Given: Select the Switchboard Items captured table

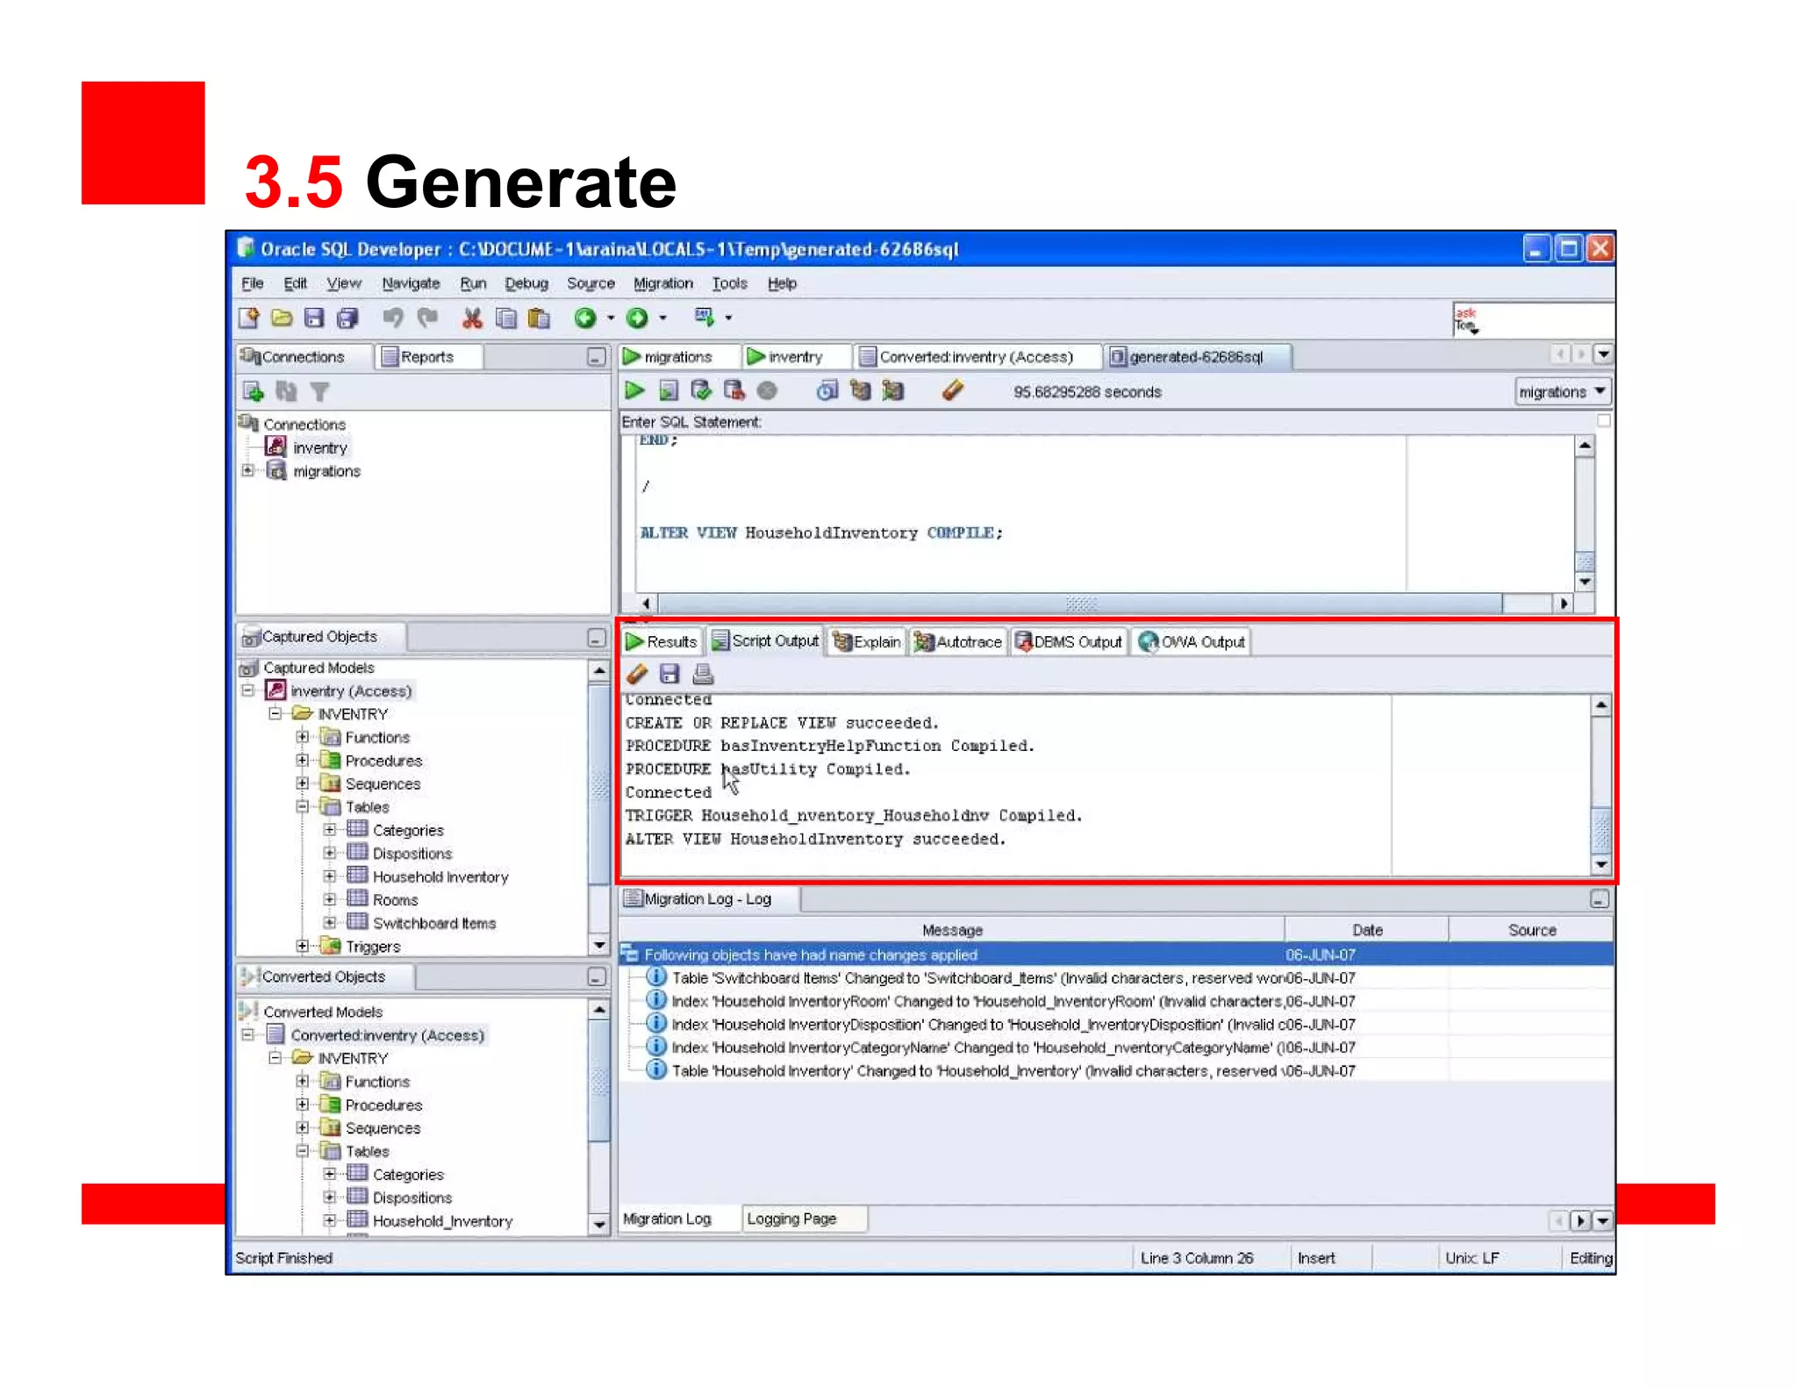Looking at the screenshot, I should 433,923.
